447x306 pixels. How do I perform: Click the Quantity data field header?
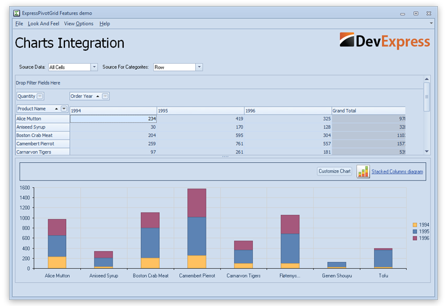point(30,96)
